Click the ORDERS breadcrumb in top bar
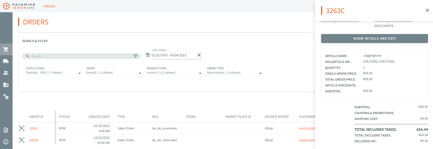Image resolution: width=433 pixels, height=149 pixels. [x=49, y=6]
